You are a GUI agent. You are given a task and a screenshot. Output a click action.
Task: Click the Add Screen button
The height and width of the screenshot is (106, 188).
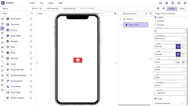click(x=53, y=9)
